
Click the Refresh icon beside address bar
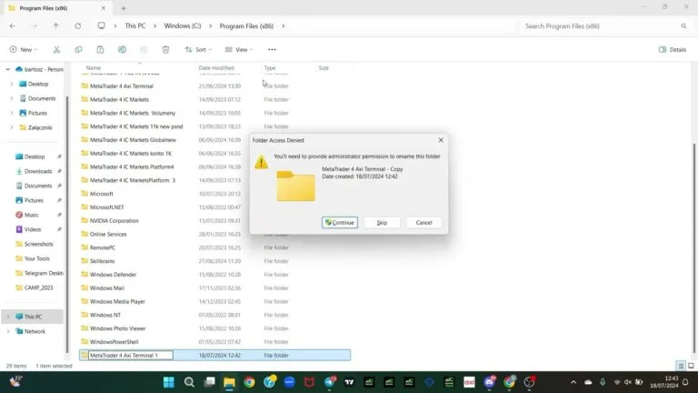tap(78, 25)
